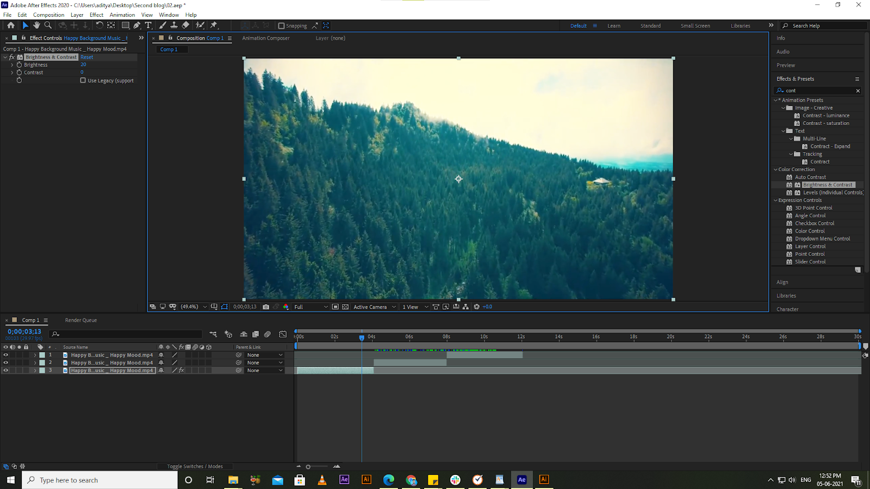Select the Rotation tool

[100, 25]
